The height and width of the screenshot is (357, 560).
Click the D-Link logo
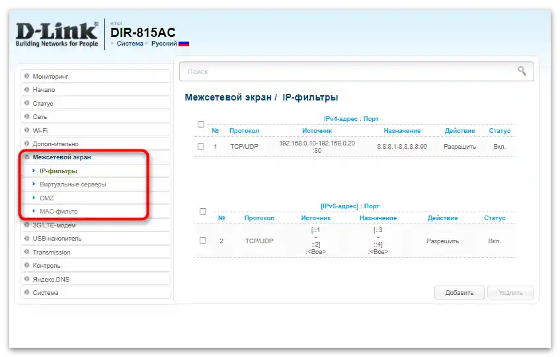[57, 34]
